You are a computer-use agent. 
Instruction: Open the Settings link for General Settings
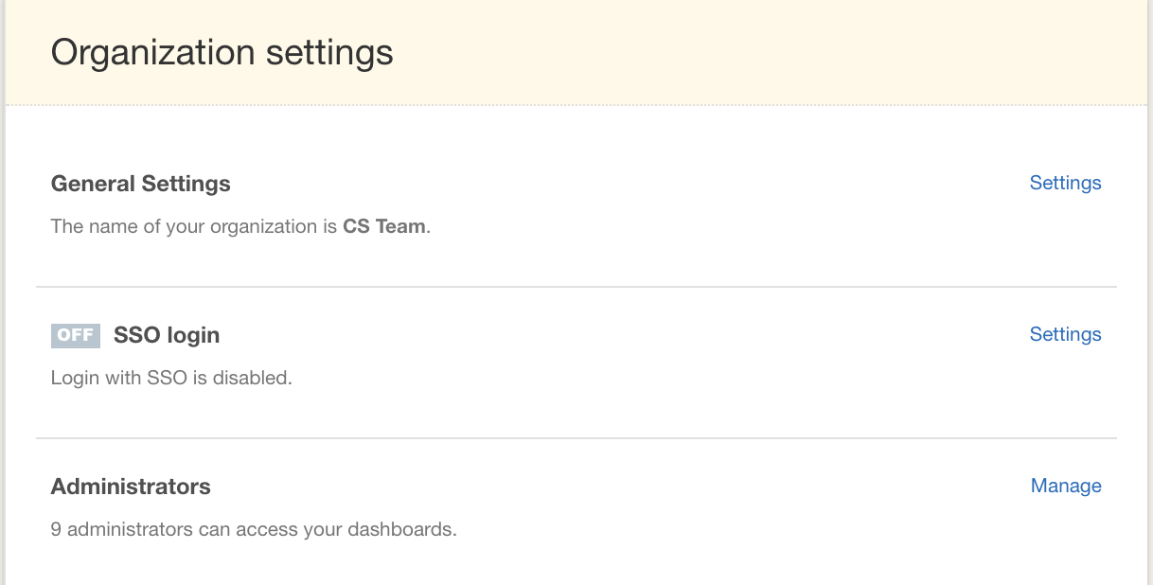tap(1065, 183)
